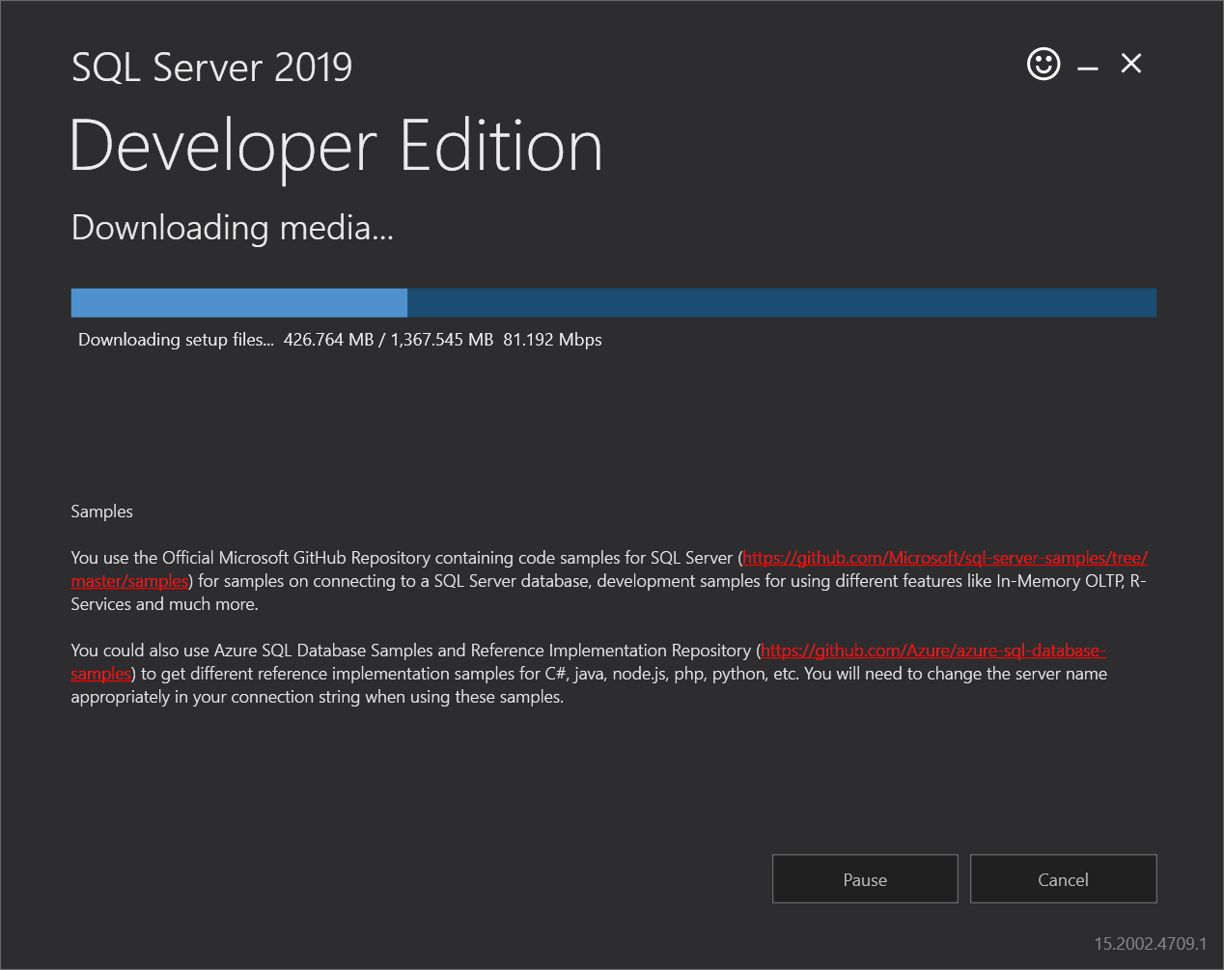Cancel the SQL Server download
Screen dimensions: 1224x970
(1062, 878)
